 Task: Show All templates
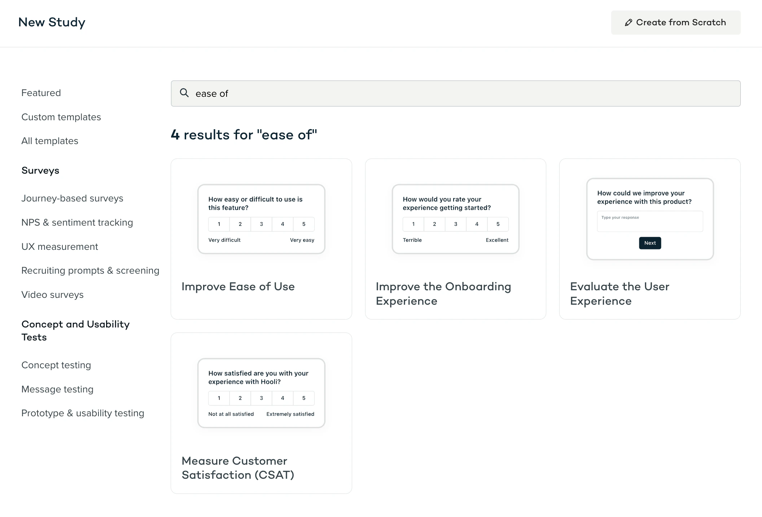coord(50,141)
